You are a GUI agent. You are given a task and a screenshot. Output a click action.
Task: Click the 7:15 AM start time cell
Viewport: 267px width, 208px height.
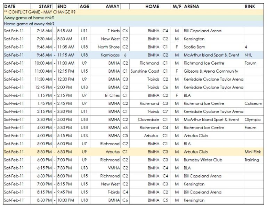(44, 31)
